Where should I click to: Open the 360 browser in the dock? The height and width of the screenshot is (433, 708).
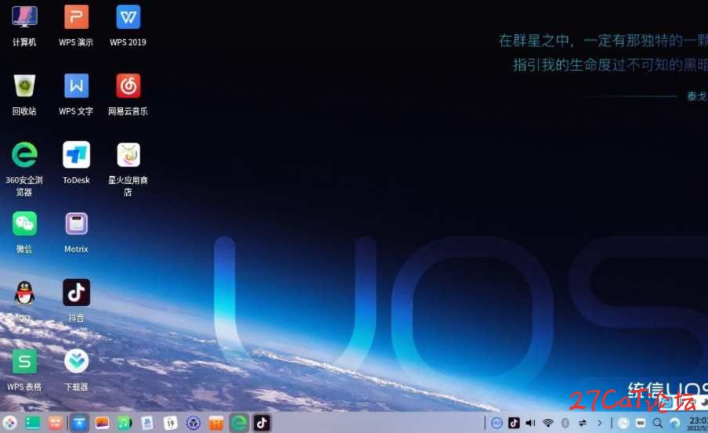point(239,423)
